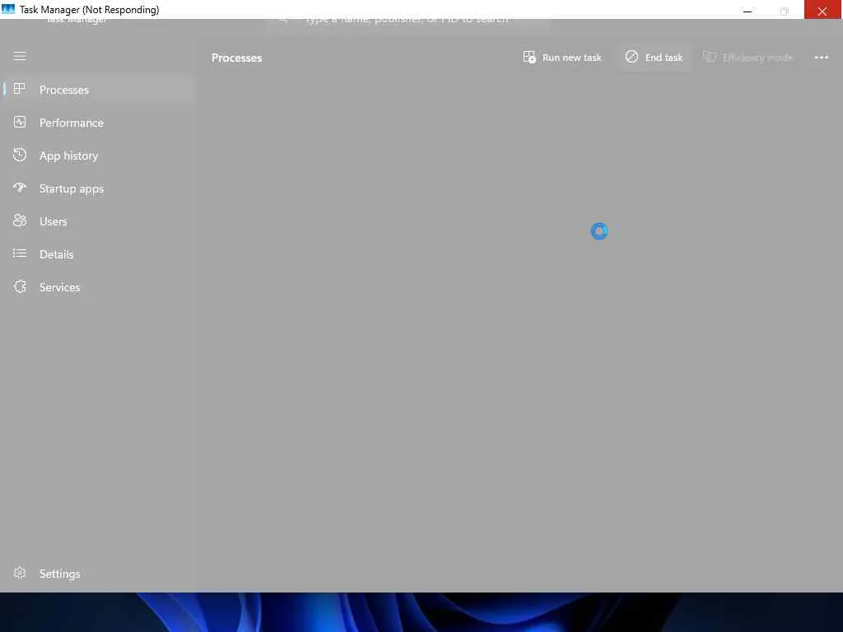Click the Users people icon
The height and width of the screenshot is (632, 843).
coord(20,221)
